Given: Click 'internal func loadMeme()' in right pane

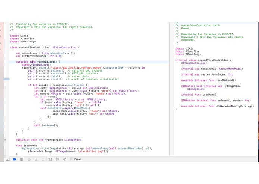Looking at the screenshot, I should [x=199, y=95].
